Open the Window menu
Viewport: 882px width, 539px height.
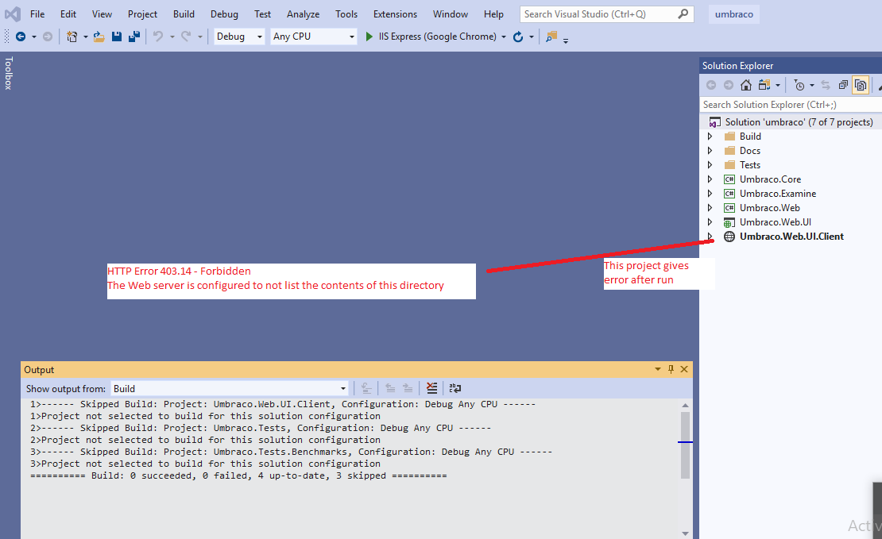[x=450, y=14]
